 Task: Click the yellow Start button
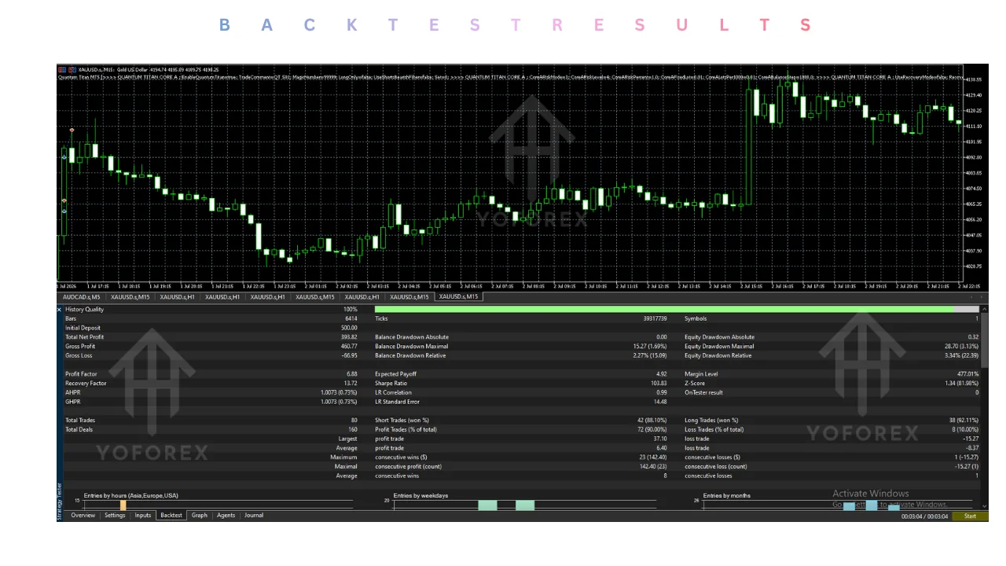(970, 516)
